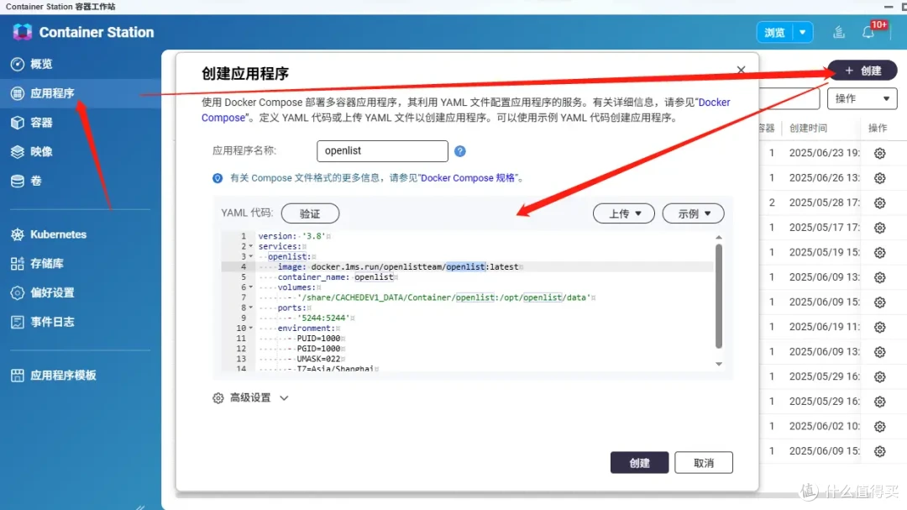Image resolution: width=907 pixels, height=510 pixels.
Task: Click the 卷 database icon in sidebar
Action: pyautogui.click(x=18, y=181)
